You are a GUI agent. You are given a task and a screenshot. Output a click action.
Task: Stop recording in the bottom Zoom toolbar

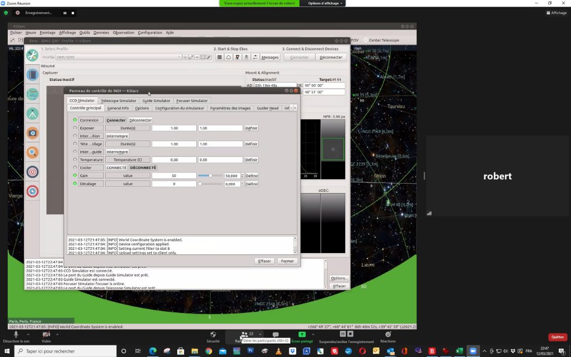click(350, 334)
